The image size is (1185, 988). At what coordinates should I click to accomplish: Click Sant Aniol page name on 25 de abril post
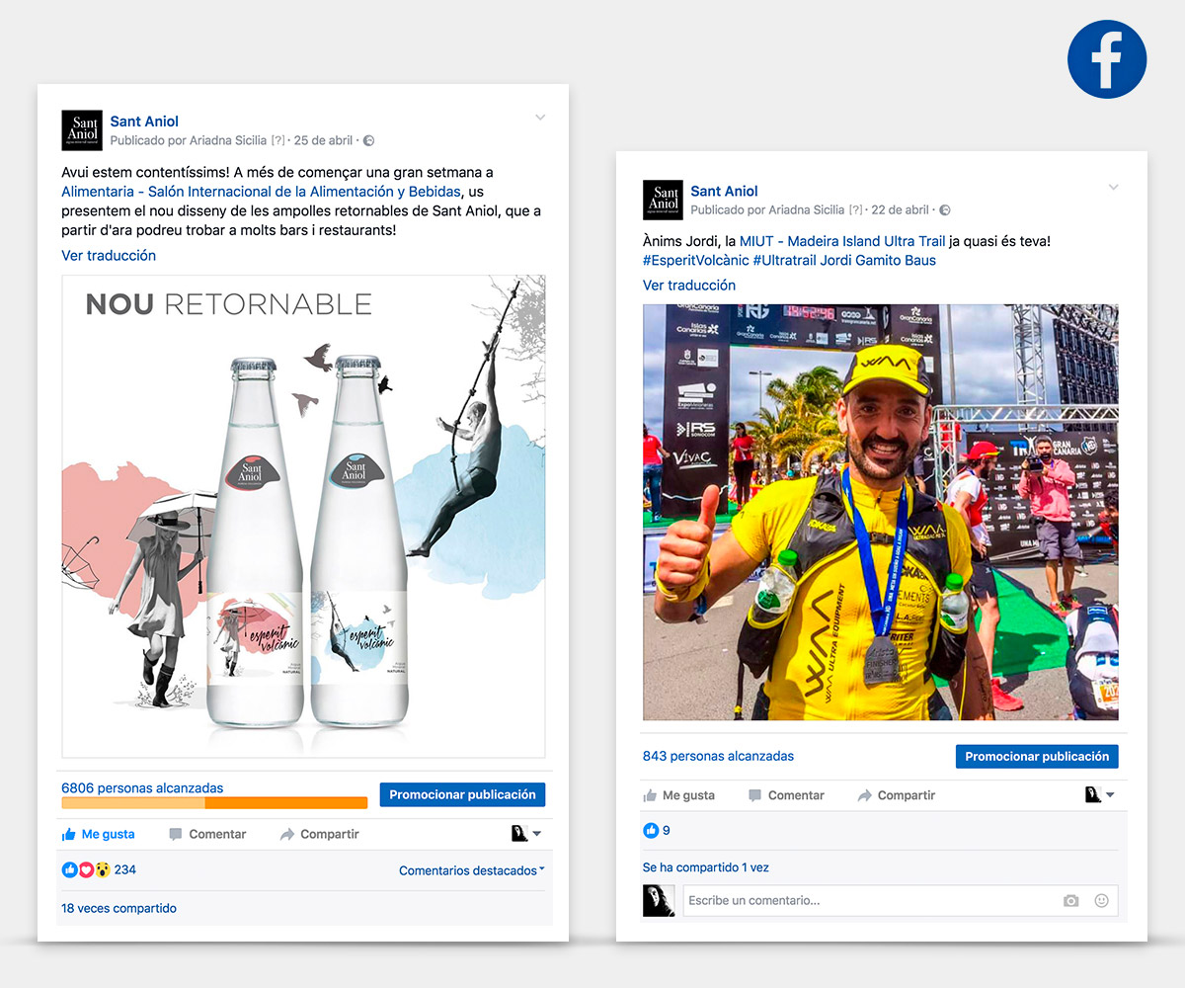point(144,122)
